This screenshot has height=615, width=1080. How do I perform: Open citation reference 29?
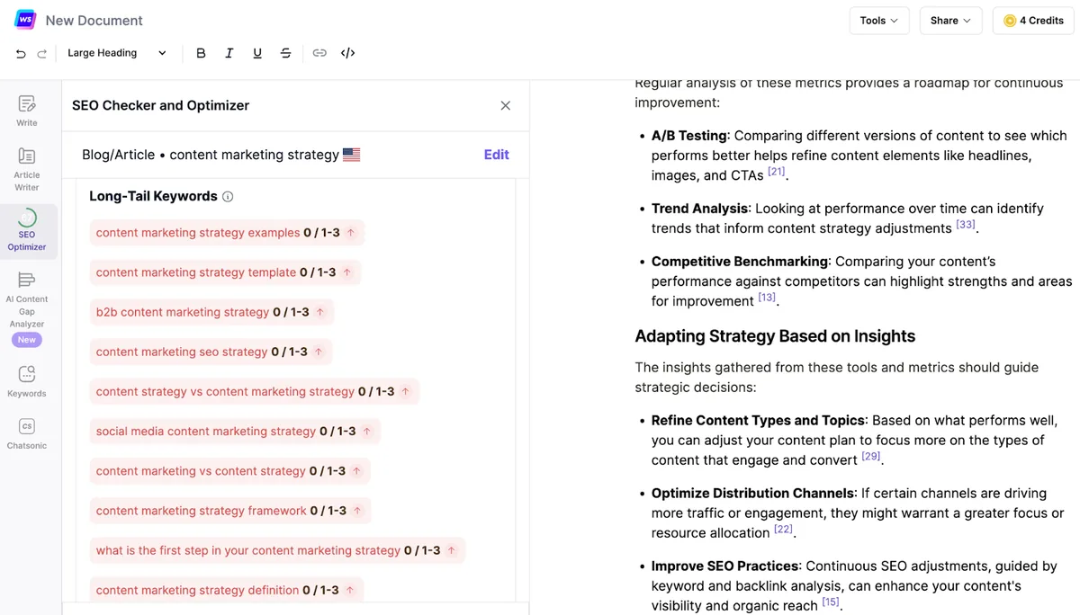point(871,456)
